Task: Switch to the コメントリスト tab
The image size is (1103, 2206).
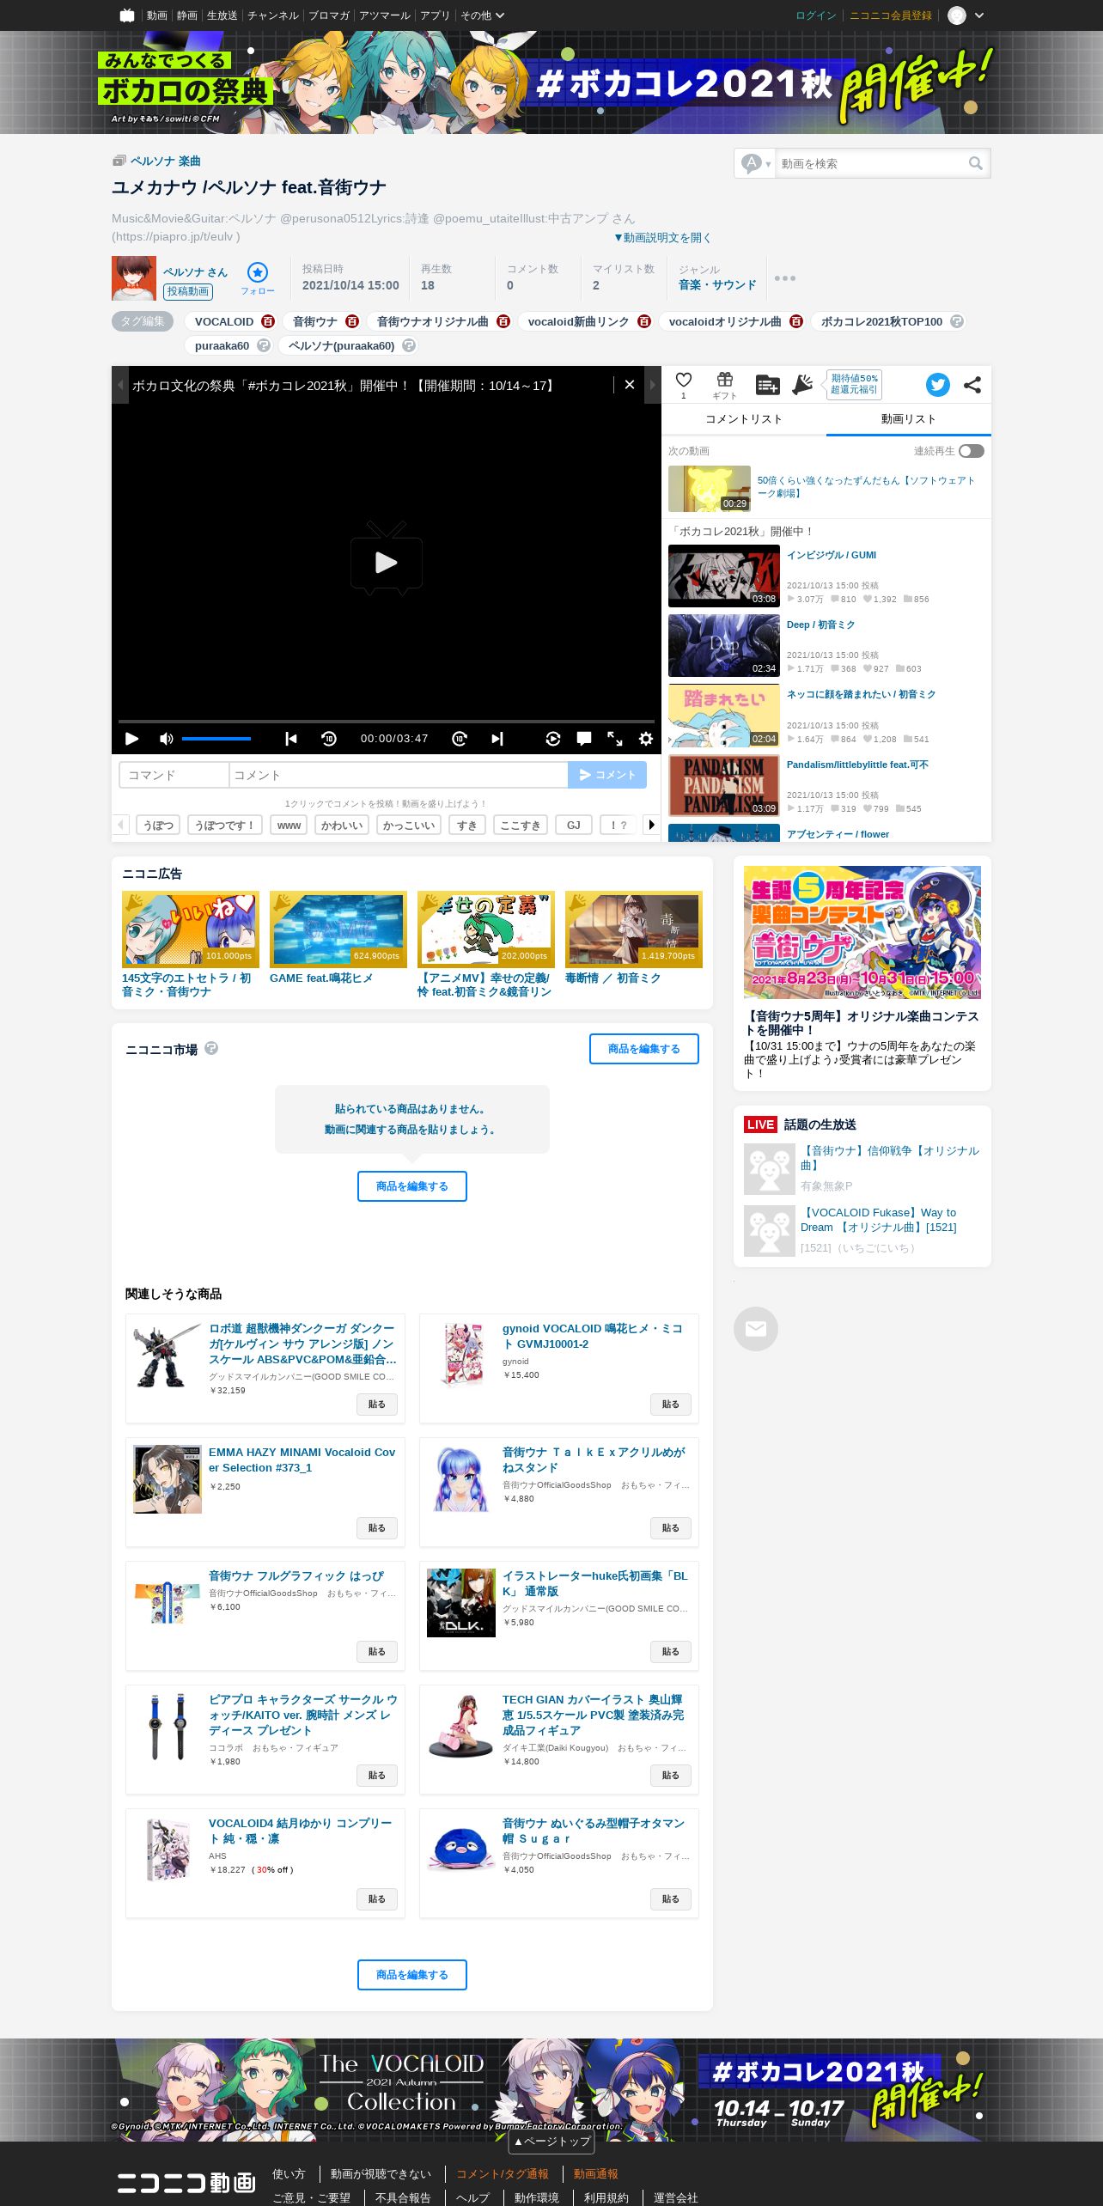Action: tap(744, 419)
